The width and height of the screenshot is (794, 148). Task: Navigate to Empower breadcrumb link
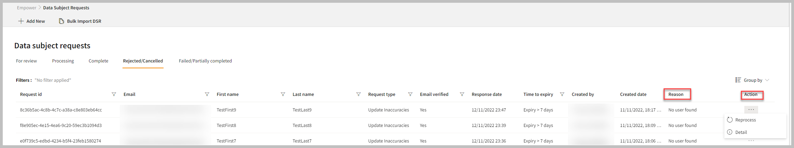click(27, 8)
